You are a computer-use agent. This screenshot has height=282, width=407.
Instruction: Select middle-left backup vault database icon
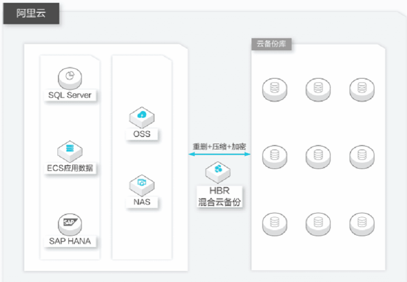coord(275,157)
